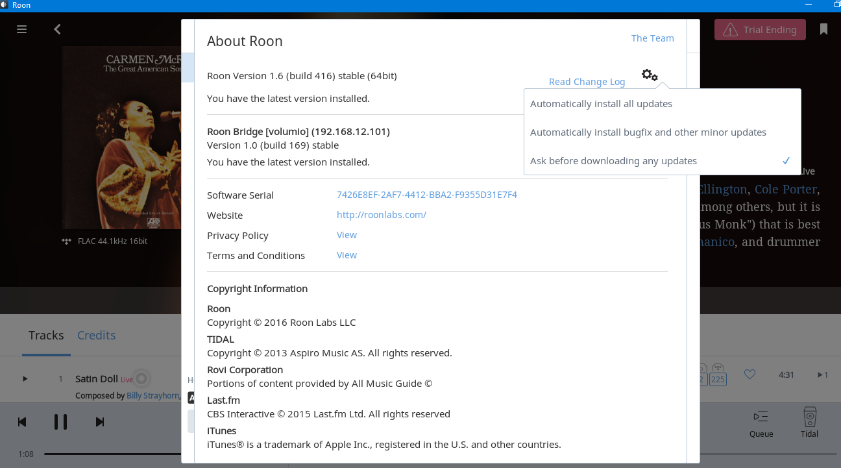Image resolution: width=841 pixels, height=468 pixels.
Task: Select Automatically install all updates
Action: pyautogui.click(x=663, y=104)
